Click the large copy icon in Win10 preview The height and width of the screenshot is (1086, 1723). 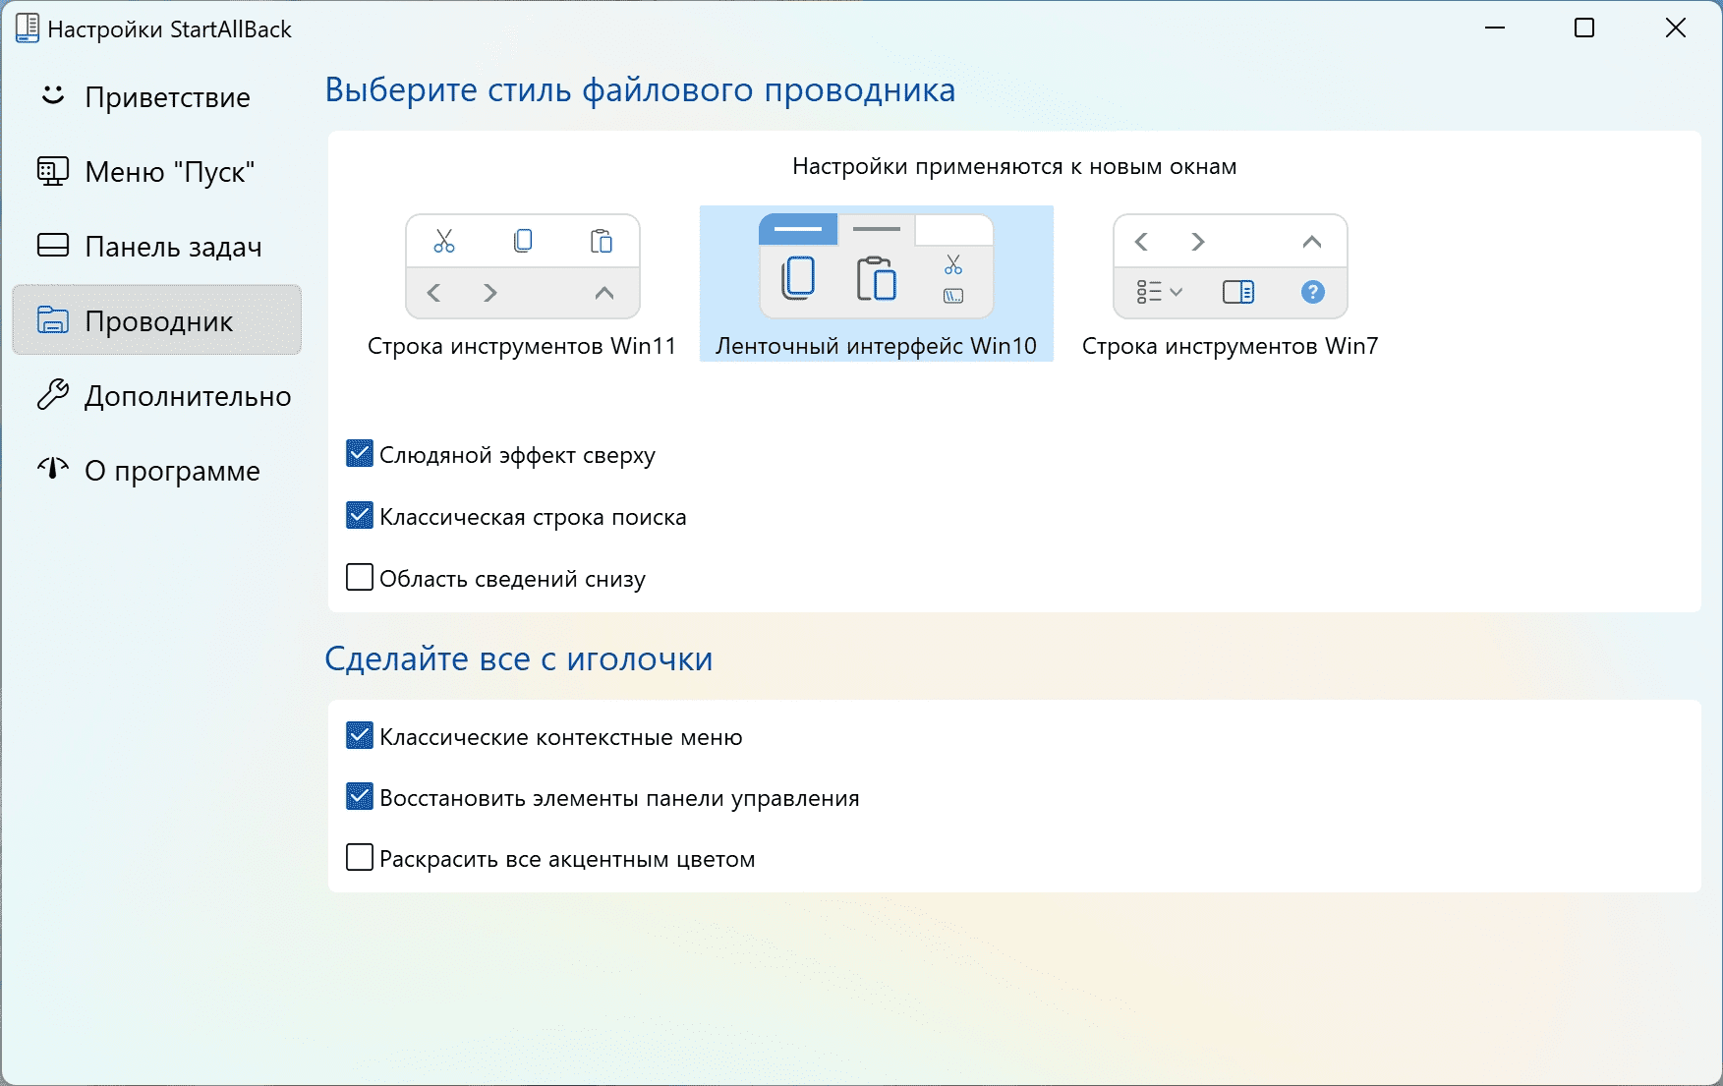pos(798,278)
